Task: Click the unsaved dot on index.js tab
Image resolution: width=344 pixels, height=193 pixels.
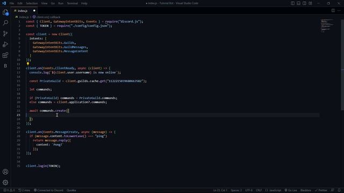Action: click(34, 11)
